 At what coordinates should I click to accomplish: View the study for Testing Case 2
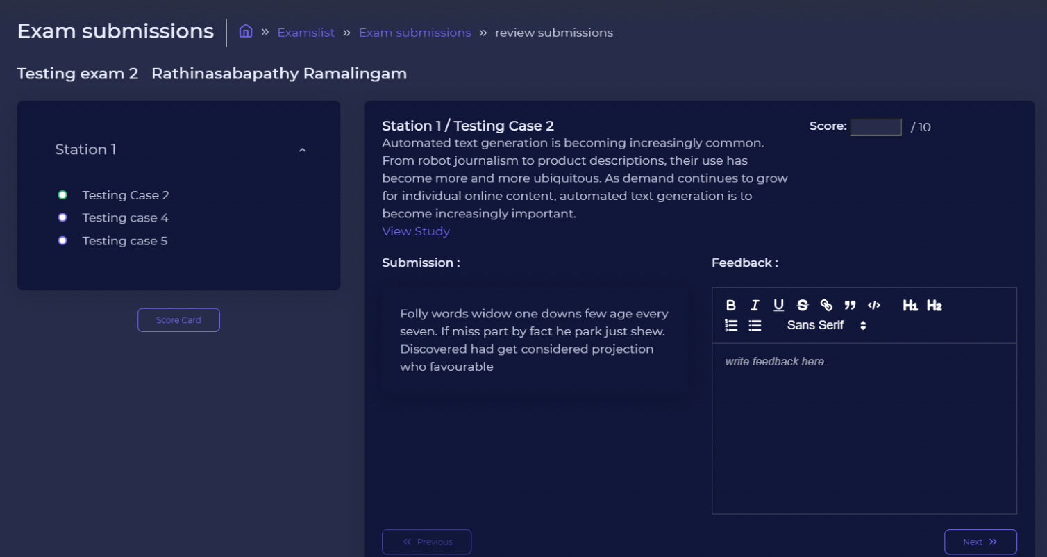point(415,231)
